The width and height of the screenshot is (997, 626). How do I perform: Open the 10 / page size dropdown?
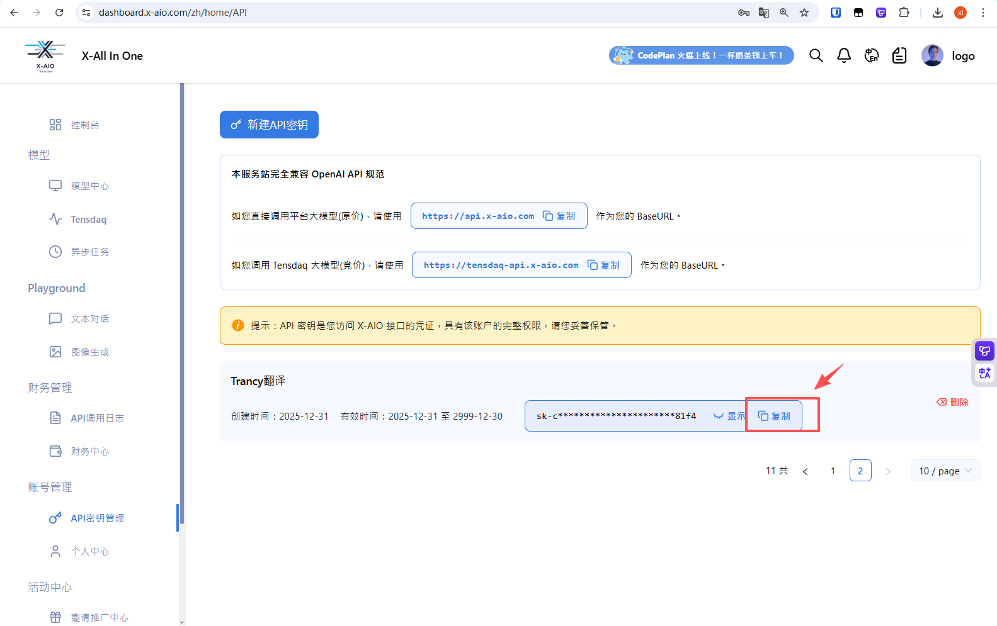[945, 471]
